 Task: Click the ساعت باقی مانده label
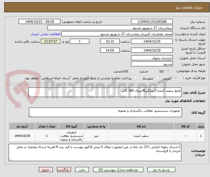tap(27, 42)
